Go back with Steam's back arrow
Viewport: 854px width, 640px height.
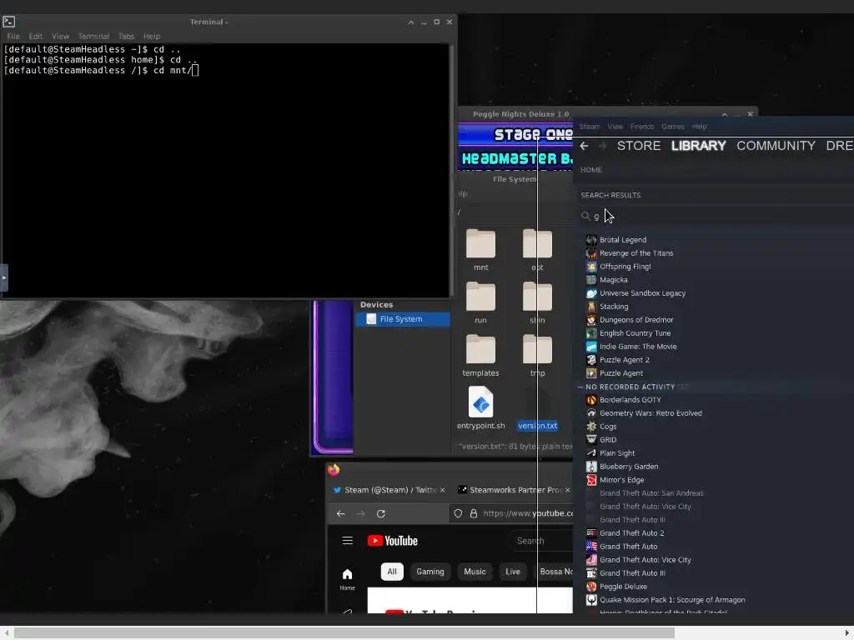(585, 146)
